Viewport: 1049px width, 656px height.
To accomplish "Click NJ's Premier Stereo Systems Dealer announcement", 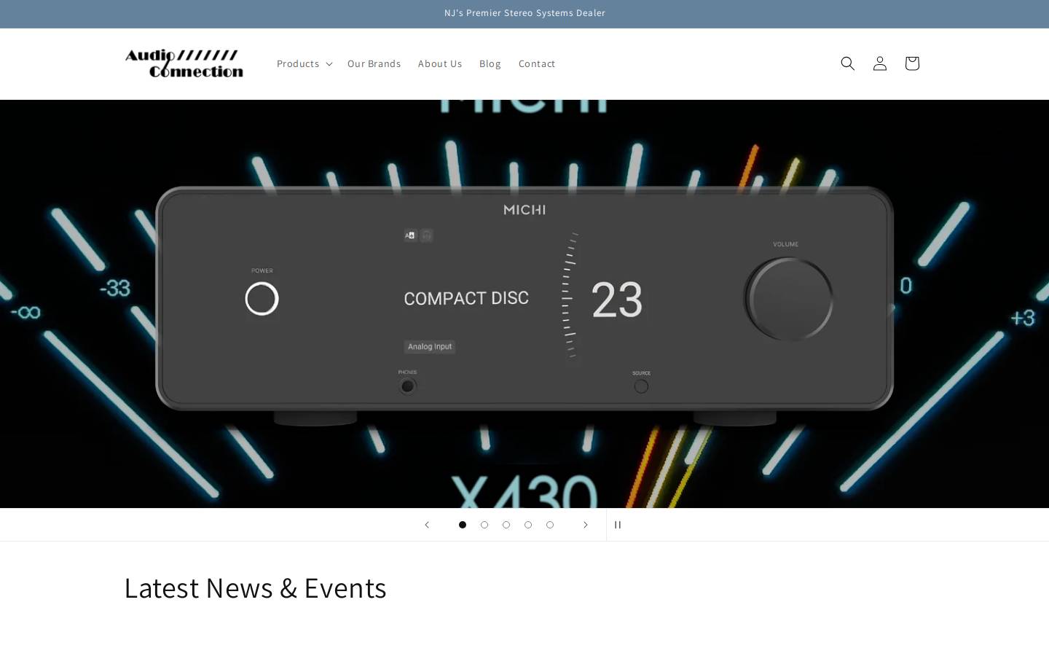I will click(x=524, y=13).
